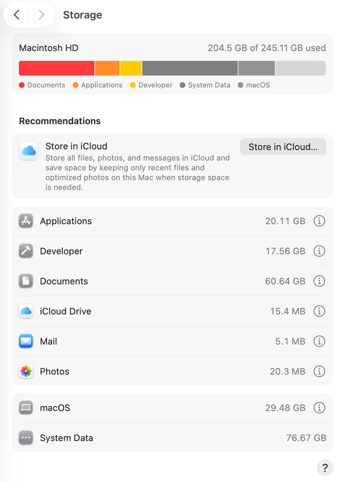Viewport: 337px width, 482px height.
Task: Click the red Documents bar segment
Action: coord(57,68)
